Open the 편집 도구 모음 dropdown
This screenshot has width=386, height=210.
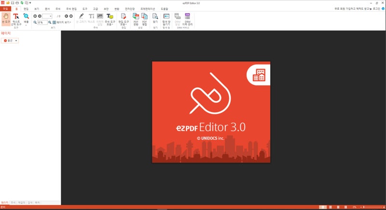click(x=124, y=19)
